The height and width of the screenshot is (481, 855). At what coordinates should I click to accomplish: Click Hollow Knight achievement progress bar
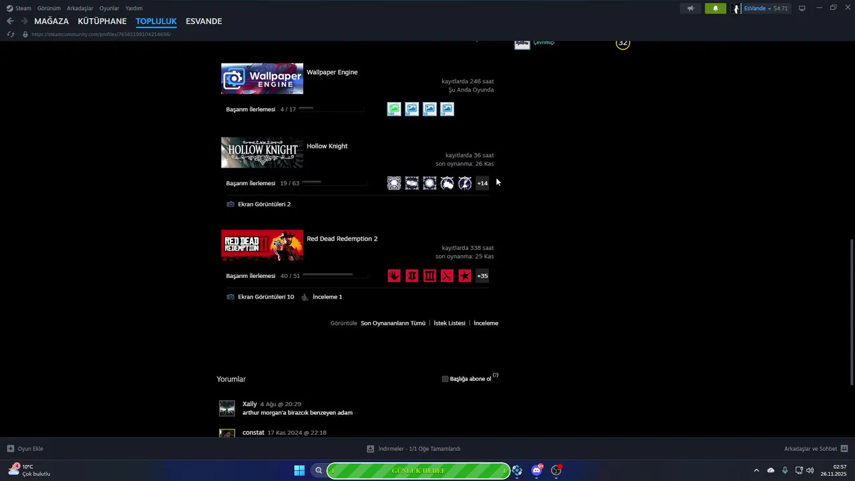[x=333, y=182]
